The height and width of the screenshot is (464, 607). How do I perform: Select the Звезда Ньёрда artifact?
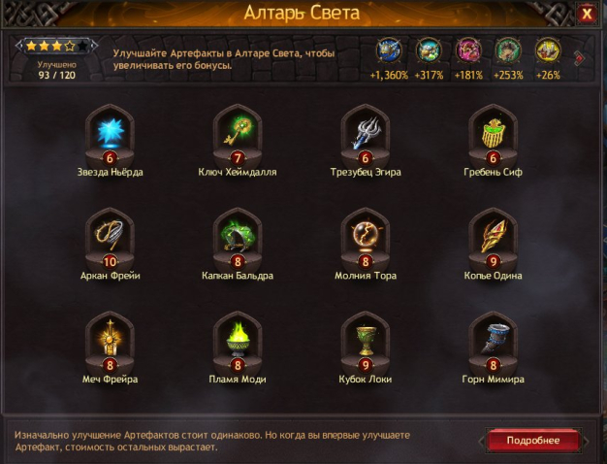[x=110, y=136]
